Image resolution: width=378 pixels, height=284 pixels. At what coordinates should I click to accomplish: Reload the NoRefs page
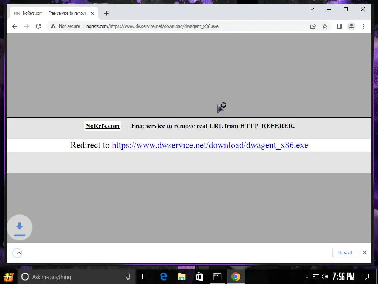(38, 26)
